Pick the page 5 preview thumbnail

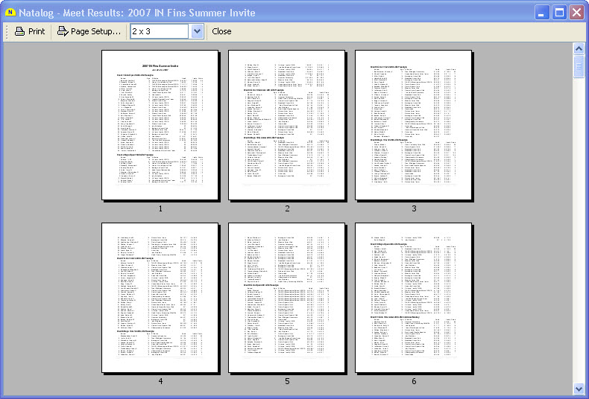pyautogui.click(x=286, y=298)
